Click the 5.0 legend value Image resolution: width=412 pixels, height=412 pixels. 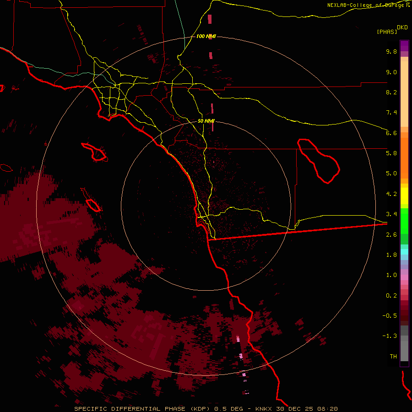391,173
